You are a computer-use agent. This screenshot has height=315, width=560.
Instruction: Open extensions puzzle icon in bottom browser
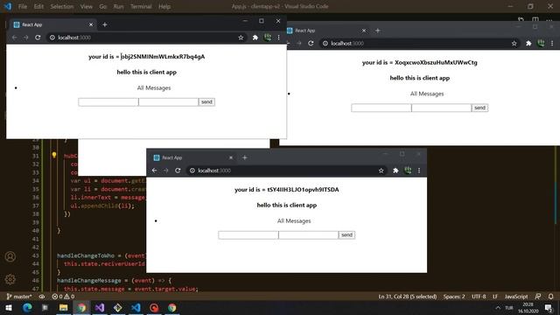tap(395, 171)
